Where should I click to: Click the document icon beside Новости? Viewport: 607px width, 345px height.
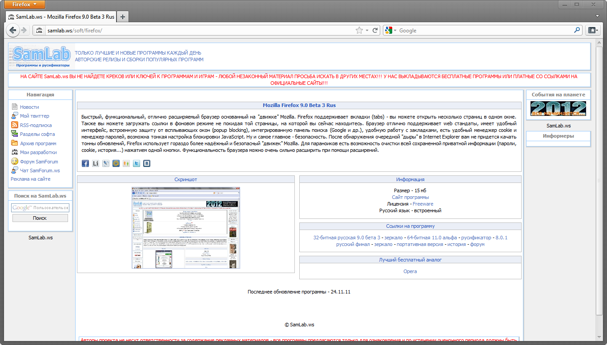tap(15, 107)
